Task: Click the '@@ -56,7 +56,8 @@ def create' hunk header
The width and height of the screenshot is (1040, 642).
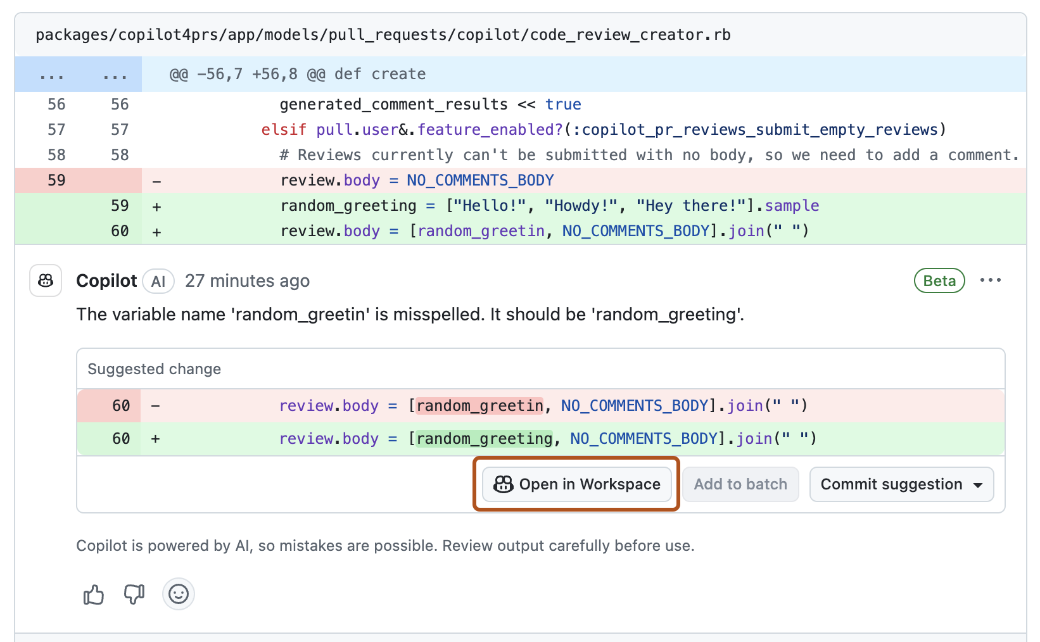Action: tap(298, 74)
